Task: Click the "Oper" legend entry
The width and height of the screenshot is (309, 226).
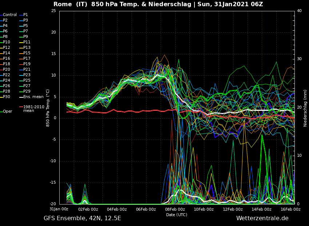Action: coord(8,112)
